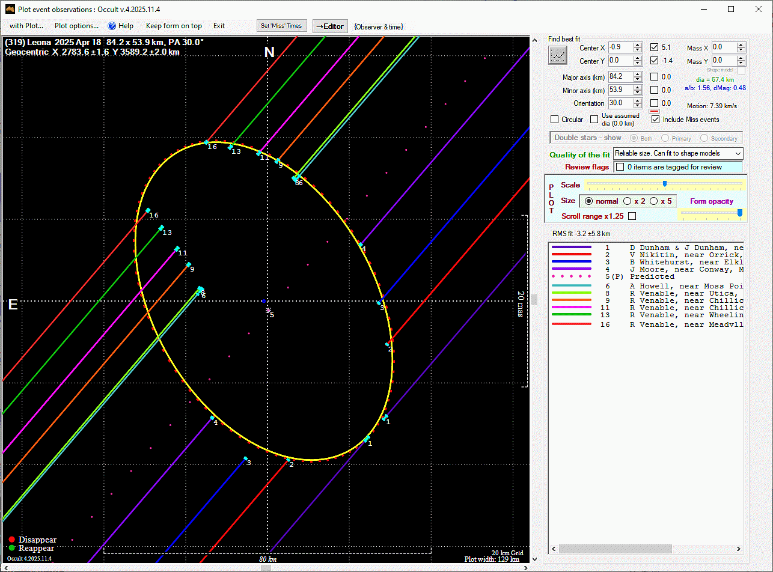Image resolution: width=773 pixels, height=572 pixels.
Task: Uncheck Include Miss events
Action: tap(656, 120)
